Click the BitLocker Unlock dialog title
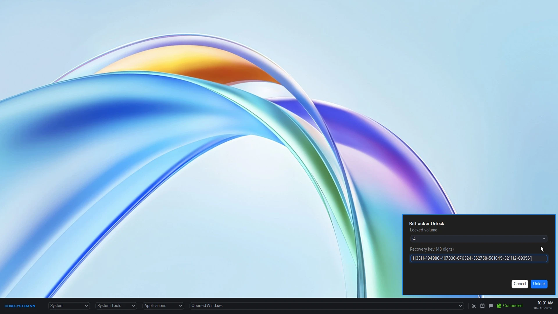Image resolution: width=558 pixels, height=314 pixels. click(x=427, y=224)
